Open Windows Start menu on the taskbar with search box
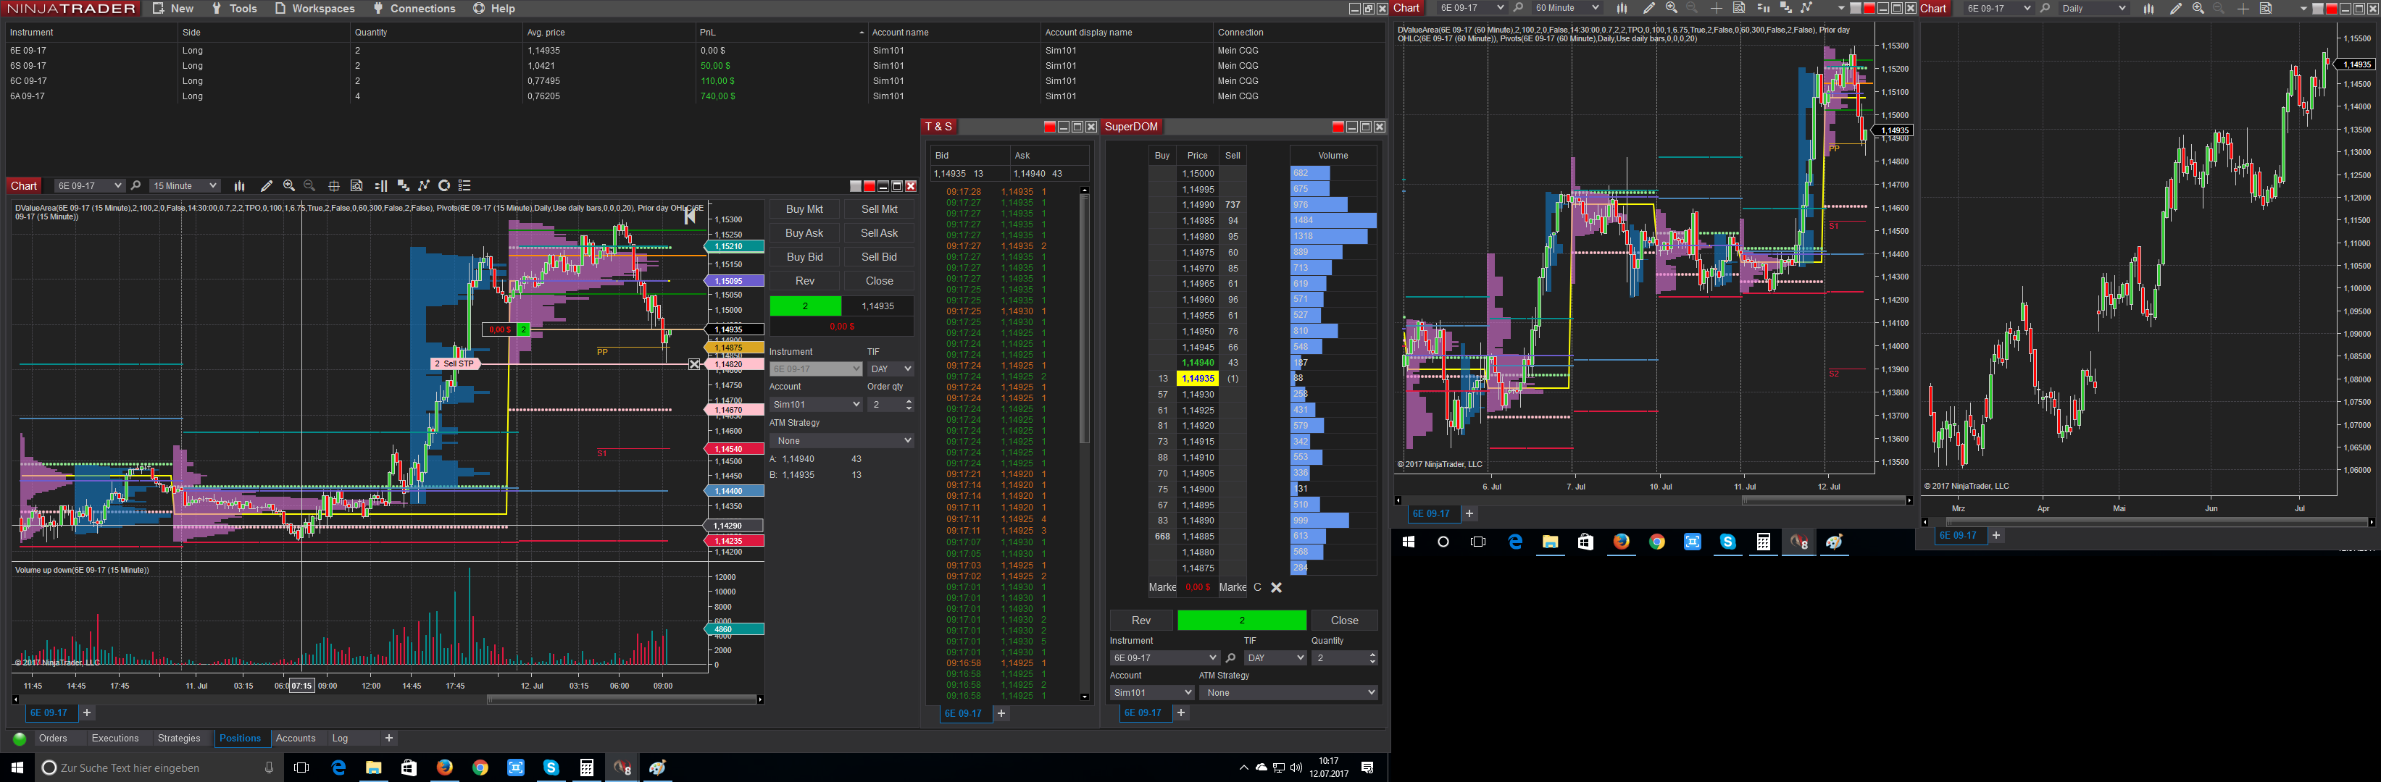The height and width of the screenshot is (782, 2381). click(x=17, y=768)
